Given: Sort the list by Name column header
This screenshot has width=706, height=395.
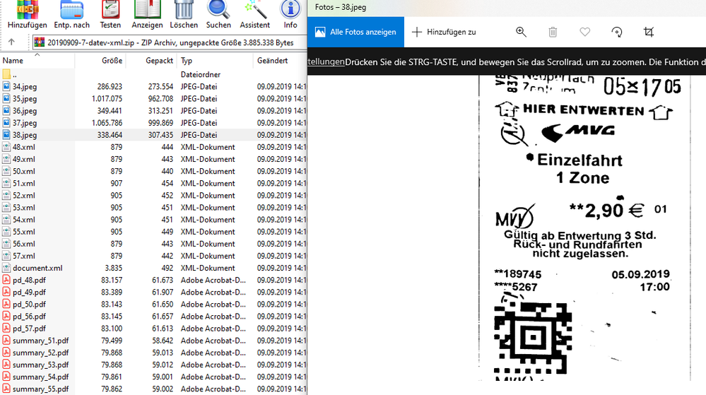Looking at the screenshot, I should 13,61.
